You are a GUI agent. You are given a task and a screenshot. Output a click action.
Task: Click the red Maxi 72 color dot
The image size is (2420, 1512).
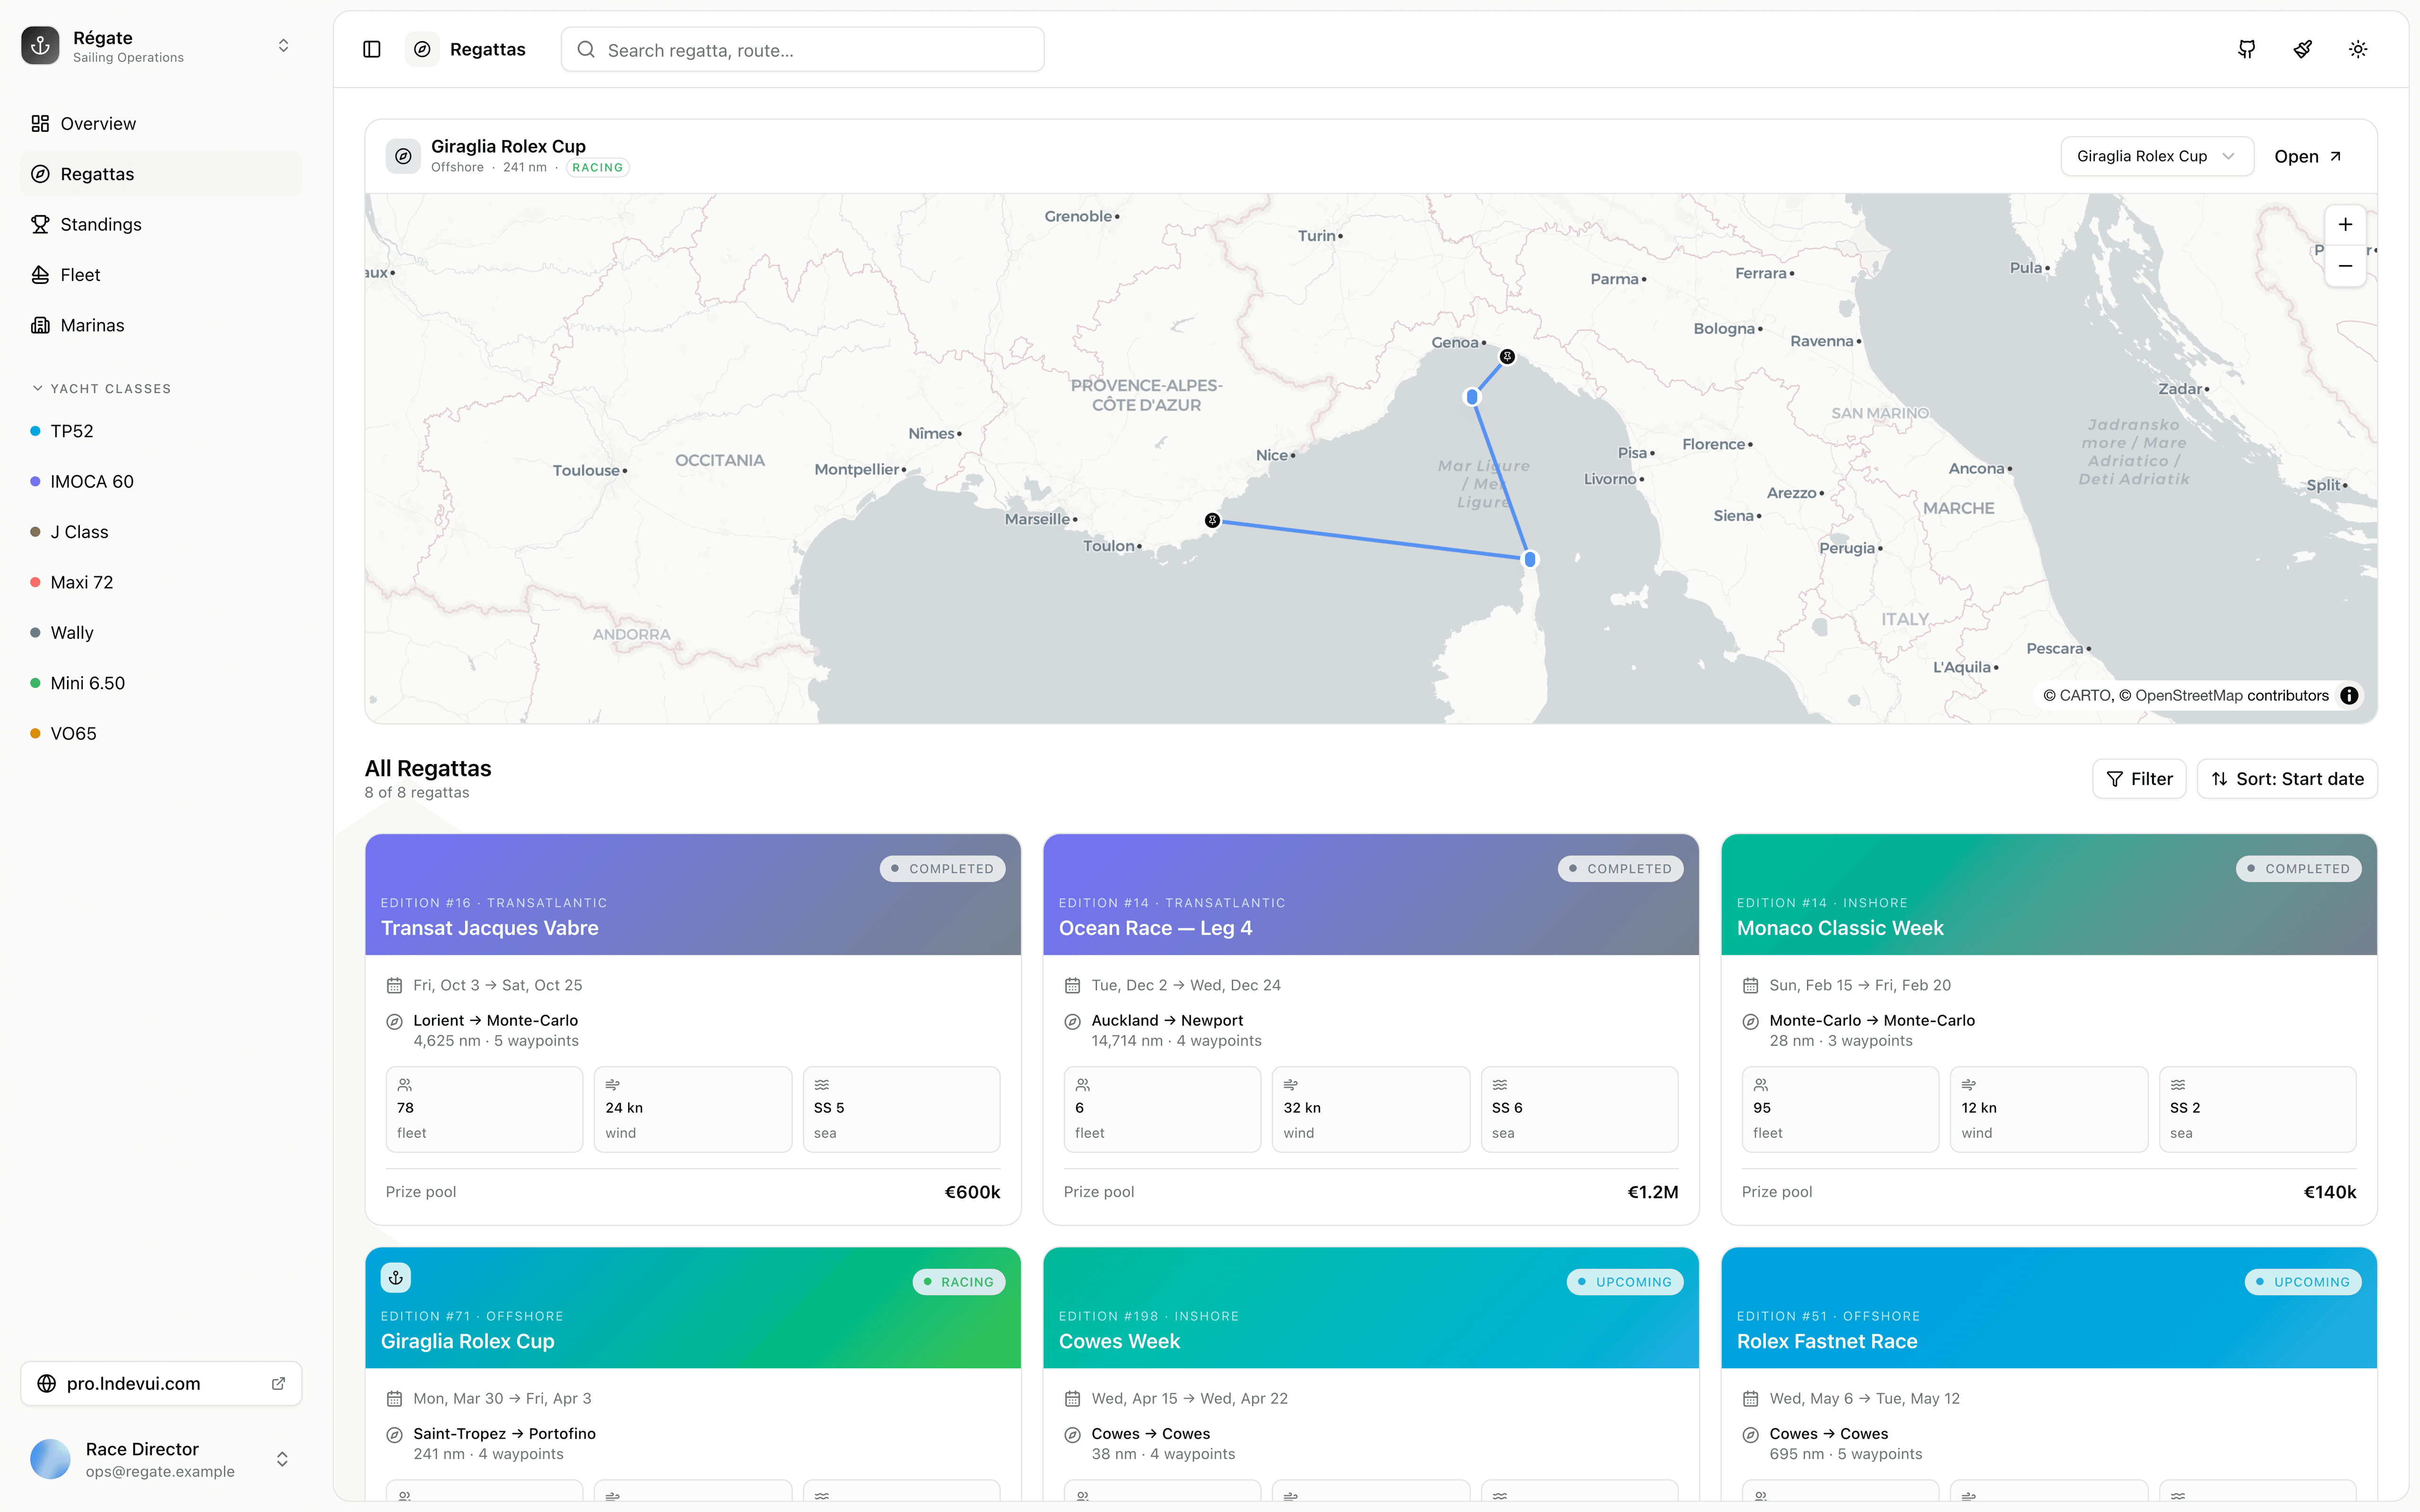(x=35, y=582)
